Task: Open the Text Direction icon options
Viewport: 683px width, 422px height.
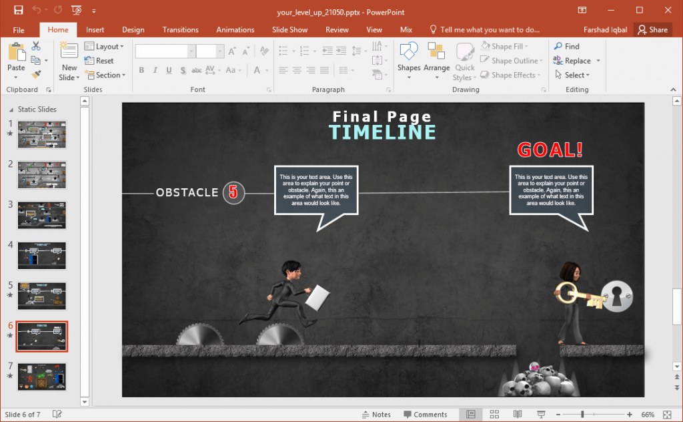Action: [x=379, y=45]
